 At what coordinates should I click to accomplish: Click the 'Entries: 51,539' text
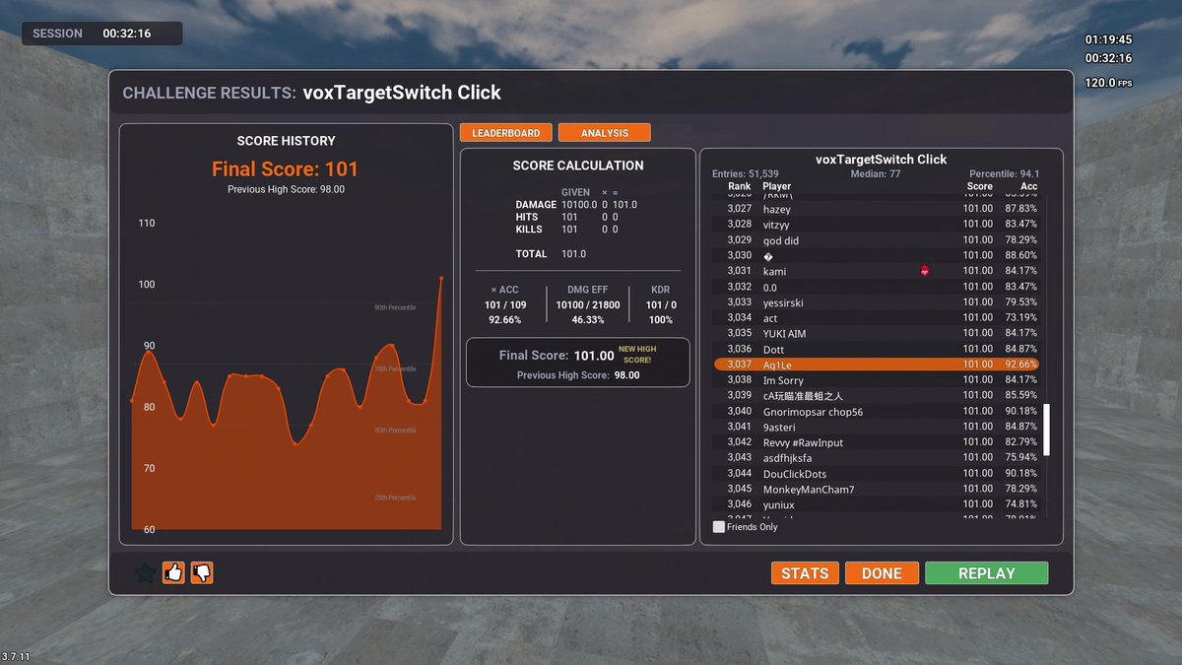pyautogui.click(x=746, y=174)
